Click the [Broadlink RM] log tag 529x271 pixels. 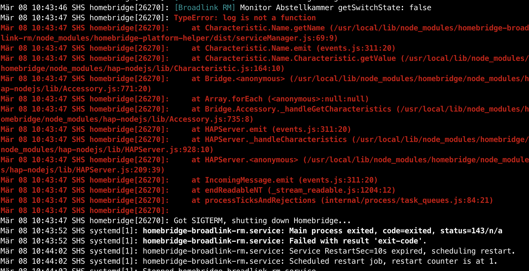tap(205, 8)
